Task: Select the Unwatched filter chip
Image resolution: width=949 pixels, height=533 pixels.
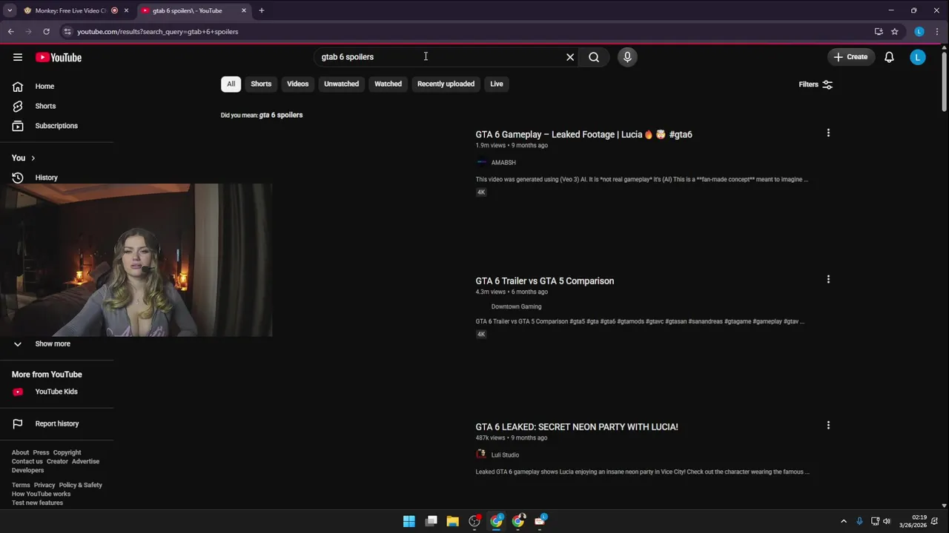Action: pos(341,84)
